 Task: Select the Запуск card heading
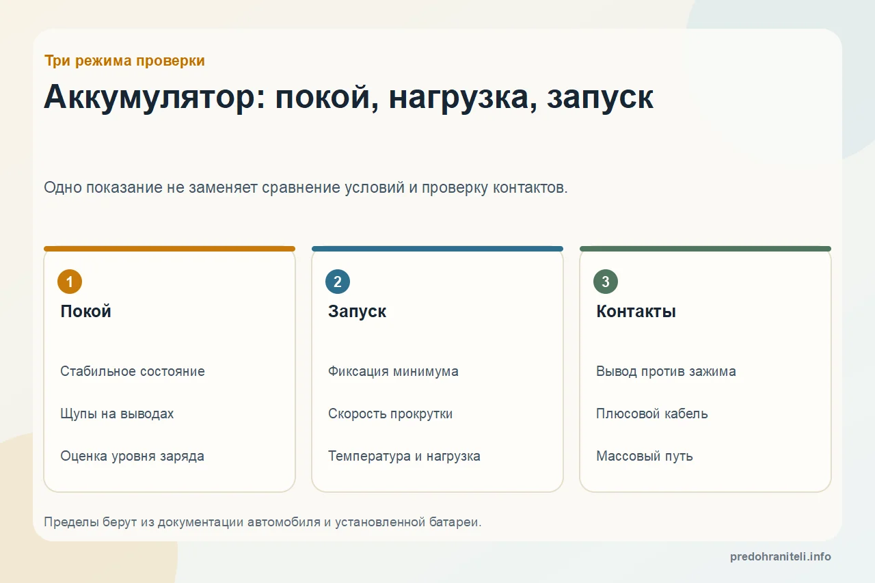pos(358,312)
